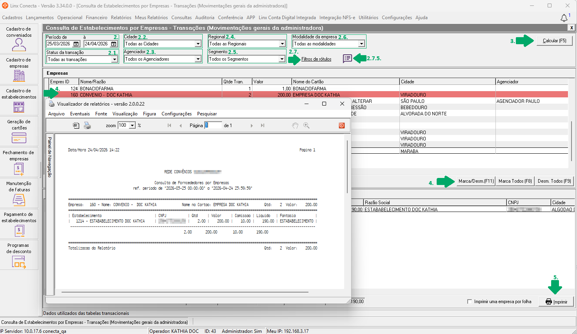Open Cadastro de conveniados in sidebar

(19, 39)
